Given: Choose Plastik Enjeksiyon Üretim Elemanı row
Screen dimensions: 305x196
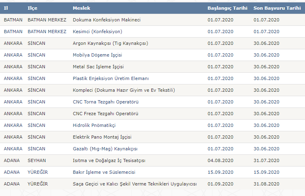Looking at the screenshot, I should coord(111,78).
